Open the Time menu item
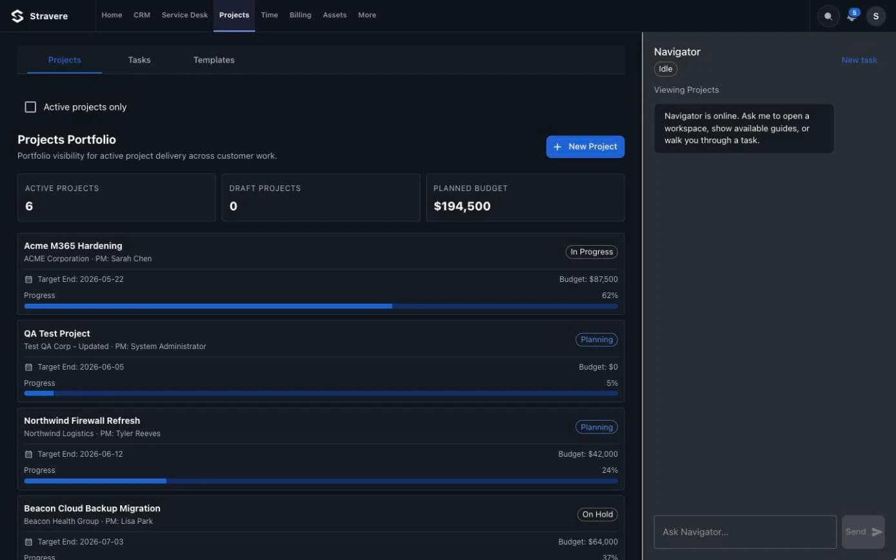The width and height of the screenshot is (896, 560). click(x=270, y=15)
